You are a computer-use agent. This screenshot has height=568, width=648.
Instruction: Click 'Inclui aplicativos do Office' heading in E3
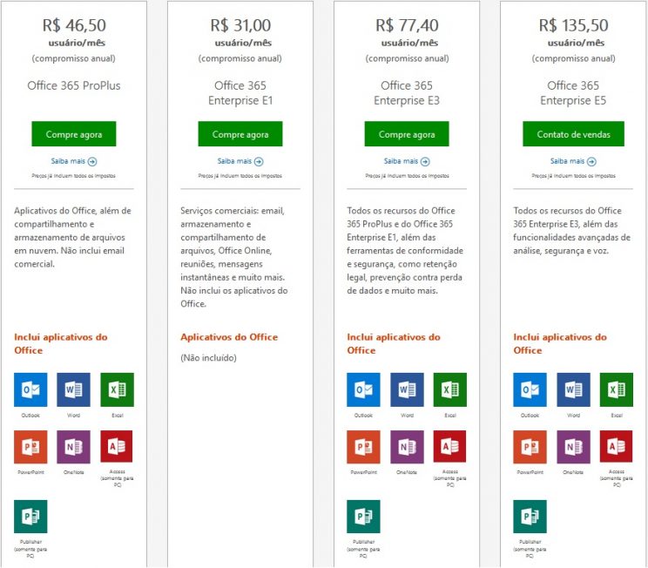click(x=394, y=343)
